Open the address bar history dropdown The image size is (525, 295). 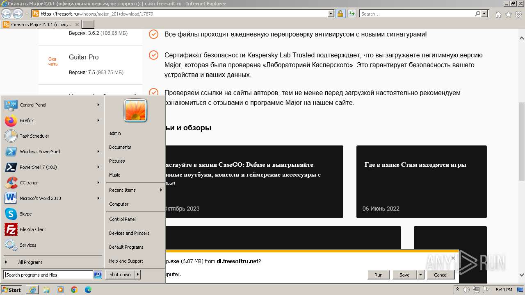[x=331, y=14]
